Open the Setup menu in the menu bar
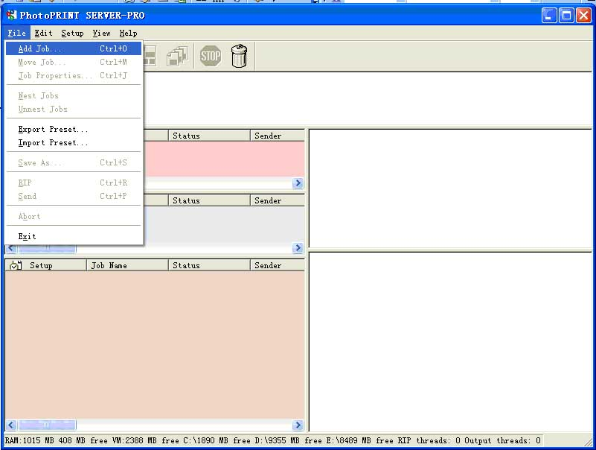 (x=72, y=33)
